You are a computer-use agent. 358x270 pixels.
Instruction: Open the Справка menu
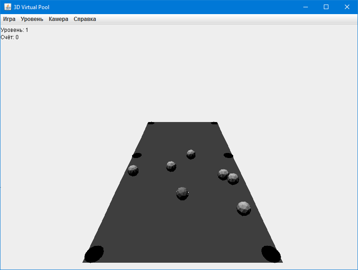point(85,19)
